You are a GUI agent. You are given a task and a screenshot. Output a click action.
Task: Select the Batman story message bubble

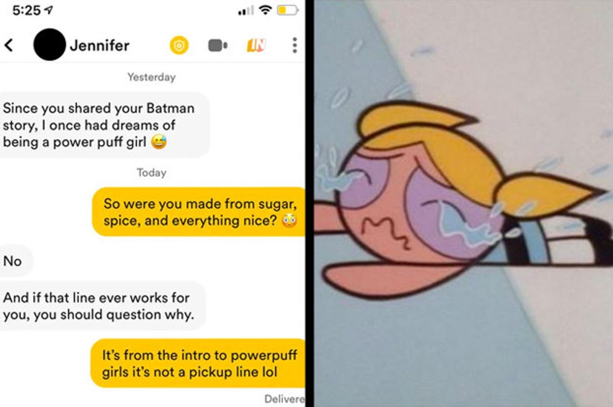coord(104,125)
